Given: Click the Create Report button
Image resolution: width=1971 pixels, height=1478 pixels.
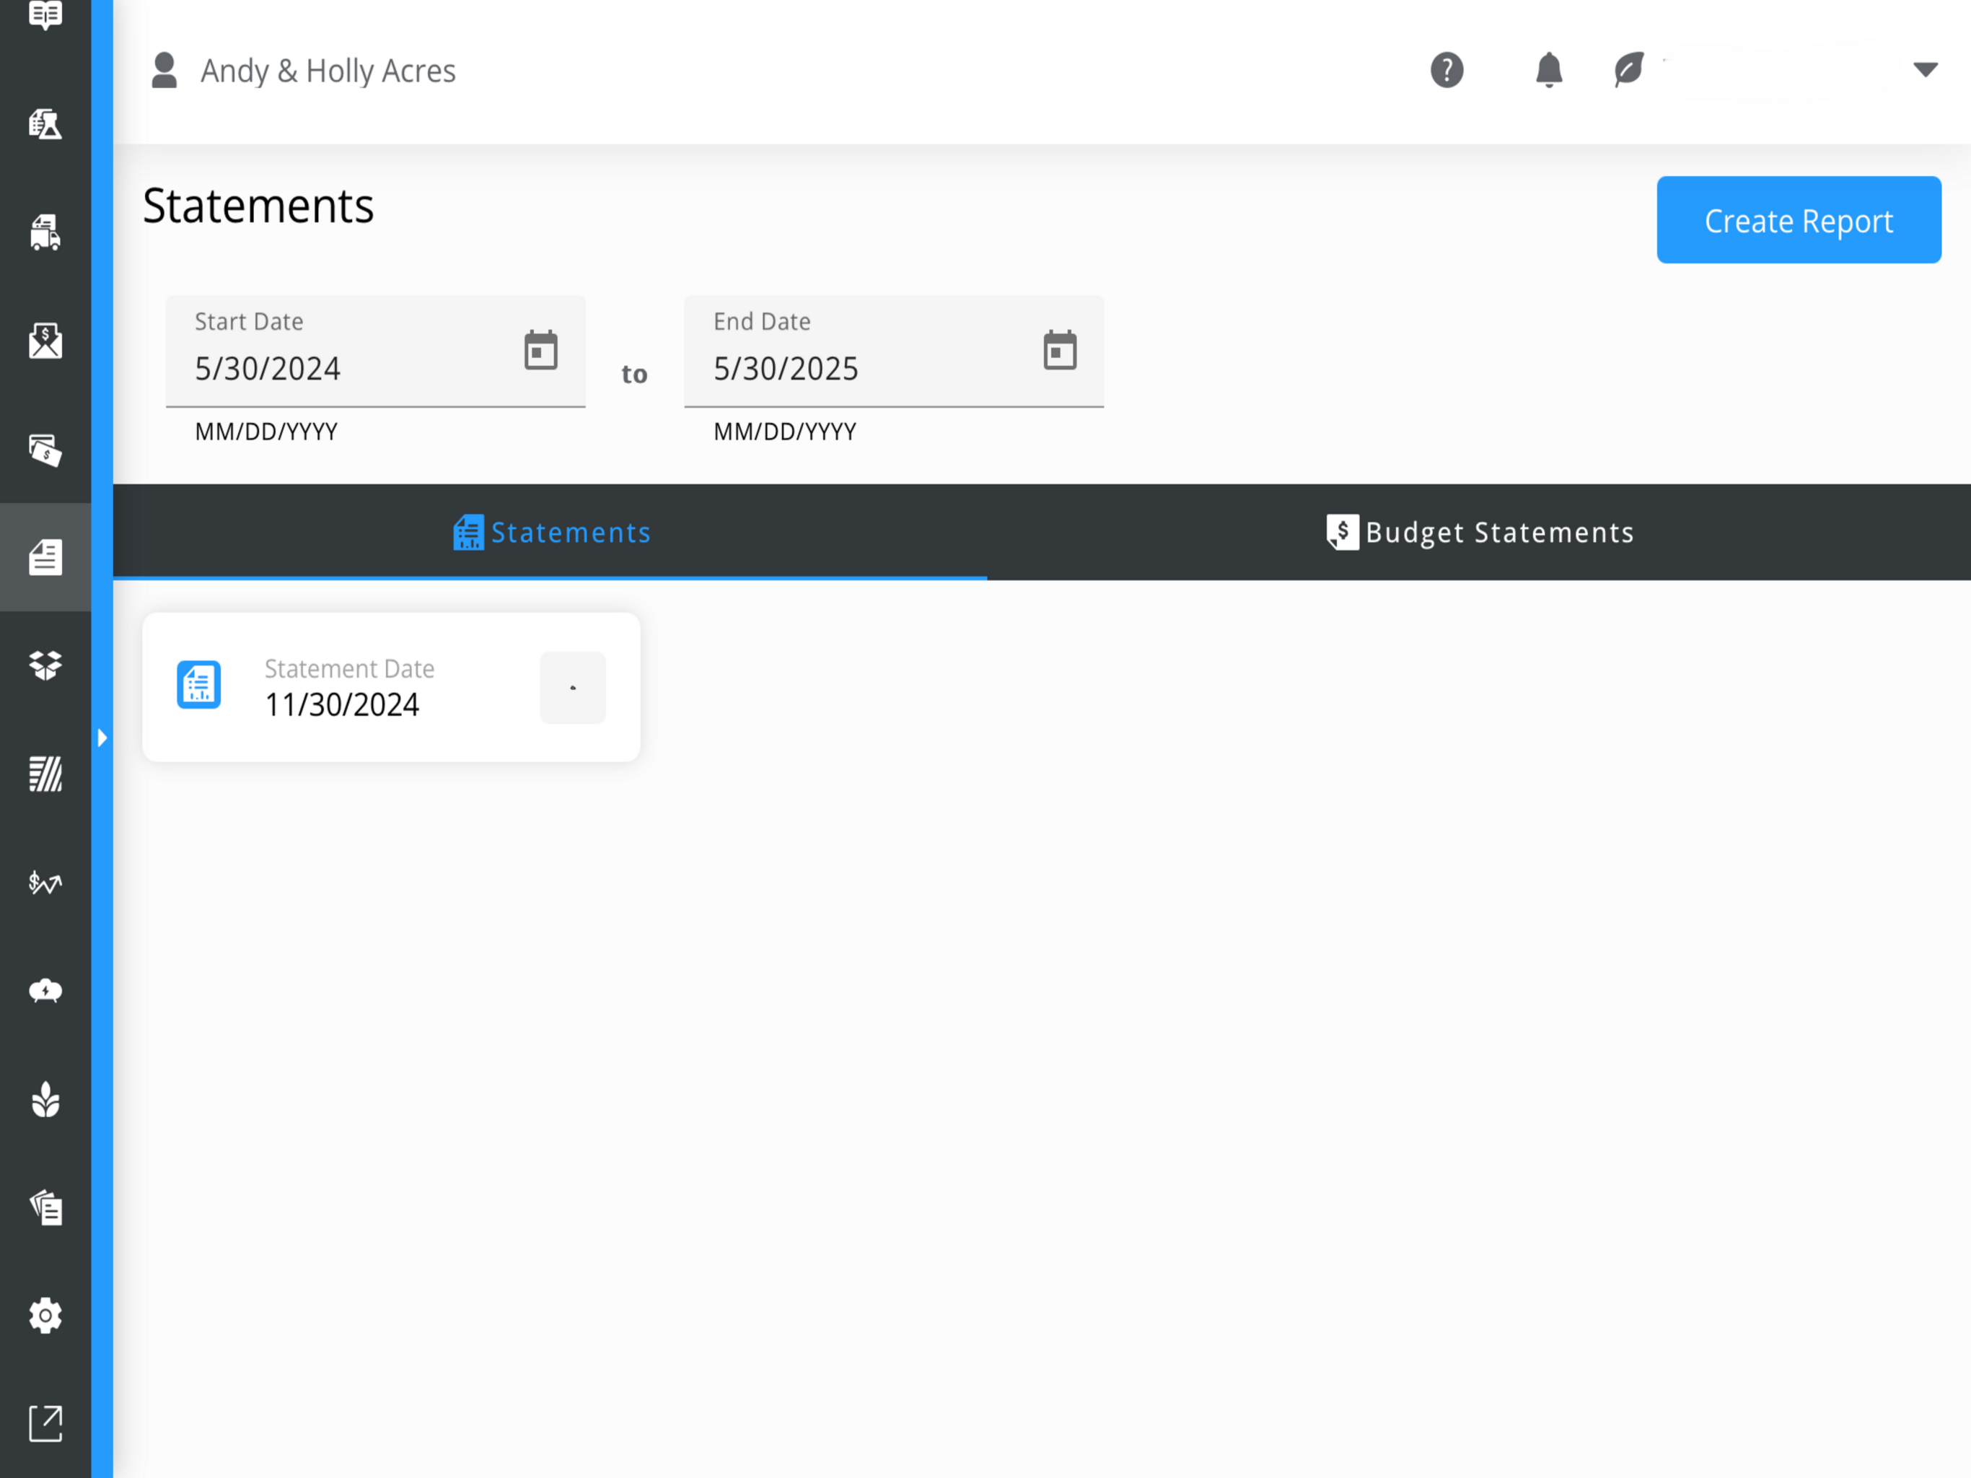Looking at the screenshot, I should tap(1798, 219).
